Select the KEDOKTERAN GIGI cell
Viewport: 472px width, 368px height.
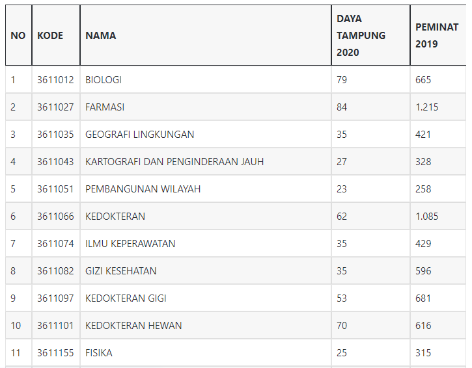tap(126, 298)
